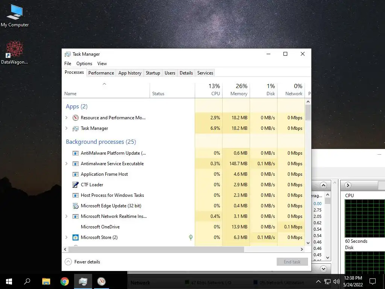Click the Apps (2) group heading
Viewport: 385px width, 289px height.
pyautogui.click(x=77, y=106)
